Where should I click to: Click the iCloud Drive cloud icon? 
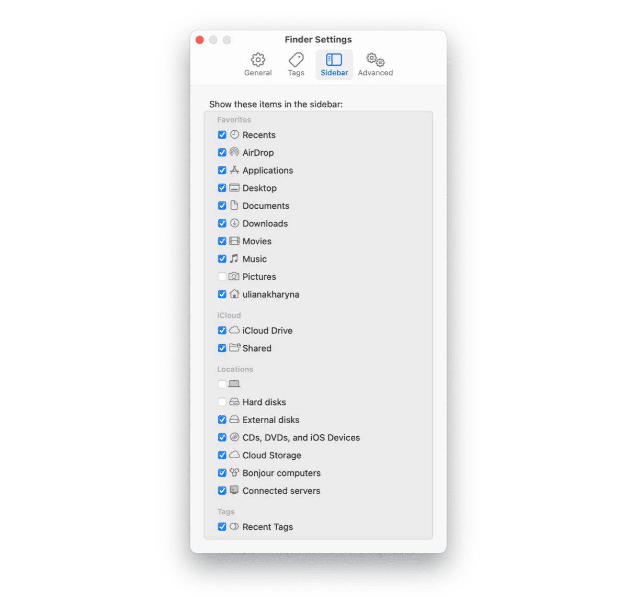click(234, 330)
